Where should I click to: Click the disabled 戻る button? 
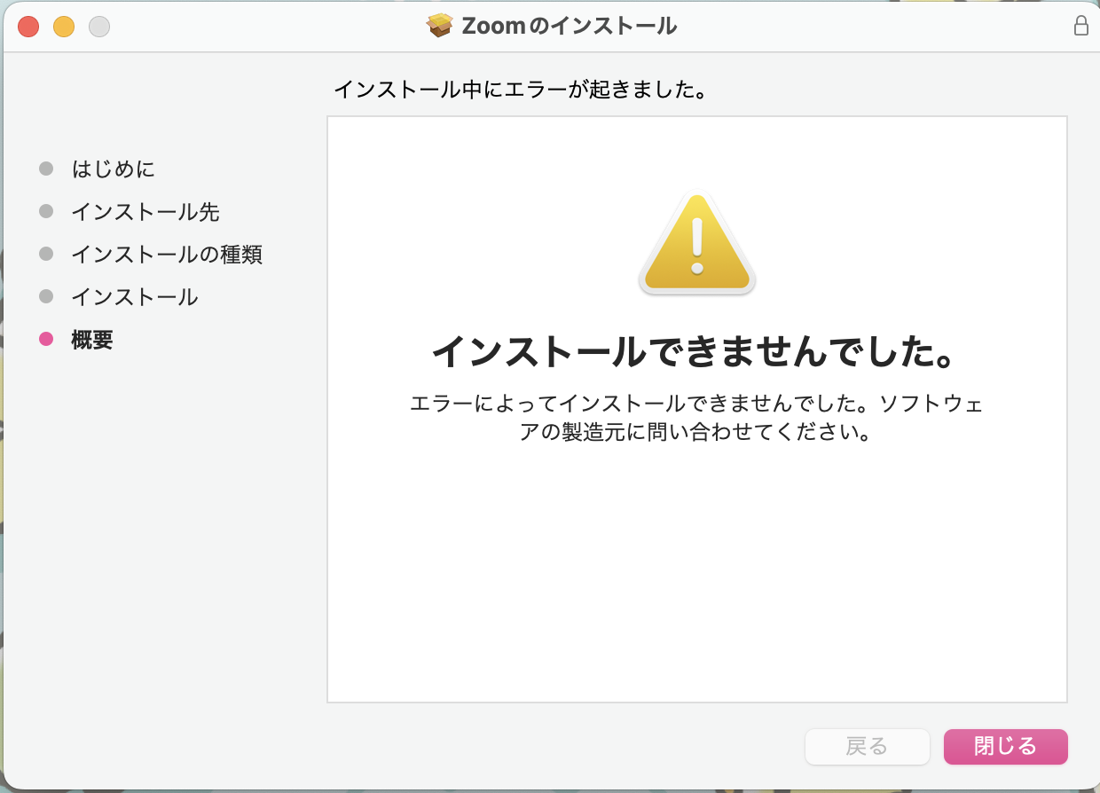pyautogui.click(x=867, y=747)
